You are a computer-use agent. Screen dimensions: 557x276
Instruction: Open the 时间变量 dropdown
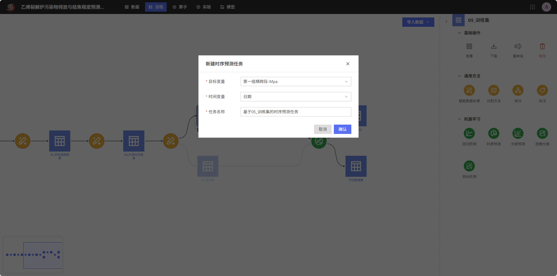pos(296,97)
